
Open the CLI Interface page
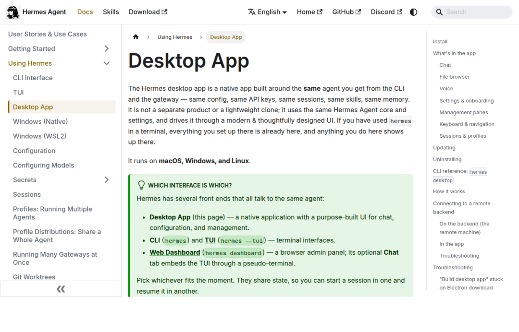[x=33, y=78]
